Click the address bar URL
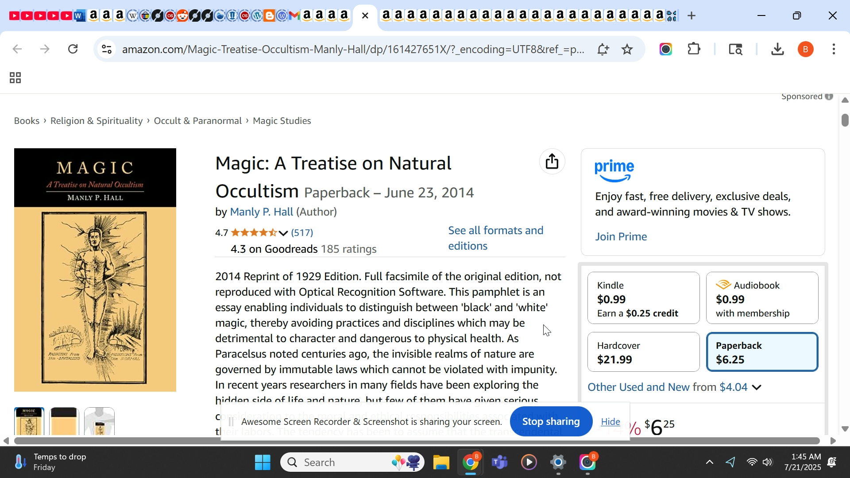 click(353, 49)
